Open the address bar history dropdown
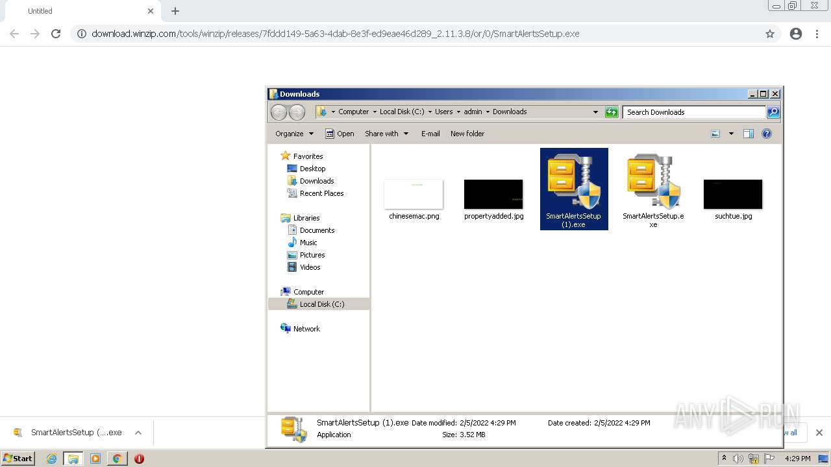 595,112
